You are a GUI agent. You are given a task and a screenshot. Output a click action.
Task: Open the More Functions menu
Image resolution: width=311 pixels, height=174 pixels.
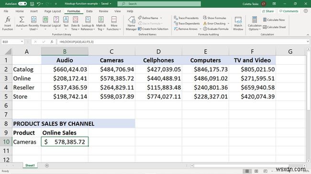[x=114, y=23]
